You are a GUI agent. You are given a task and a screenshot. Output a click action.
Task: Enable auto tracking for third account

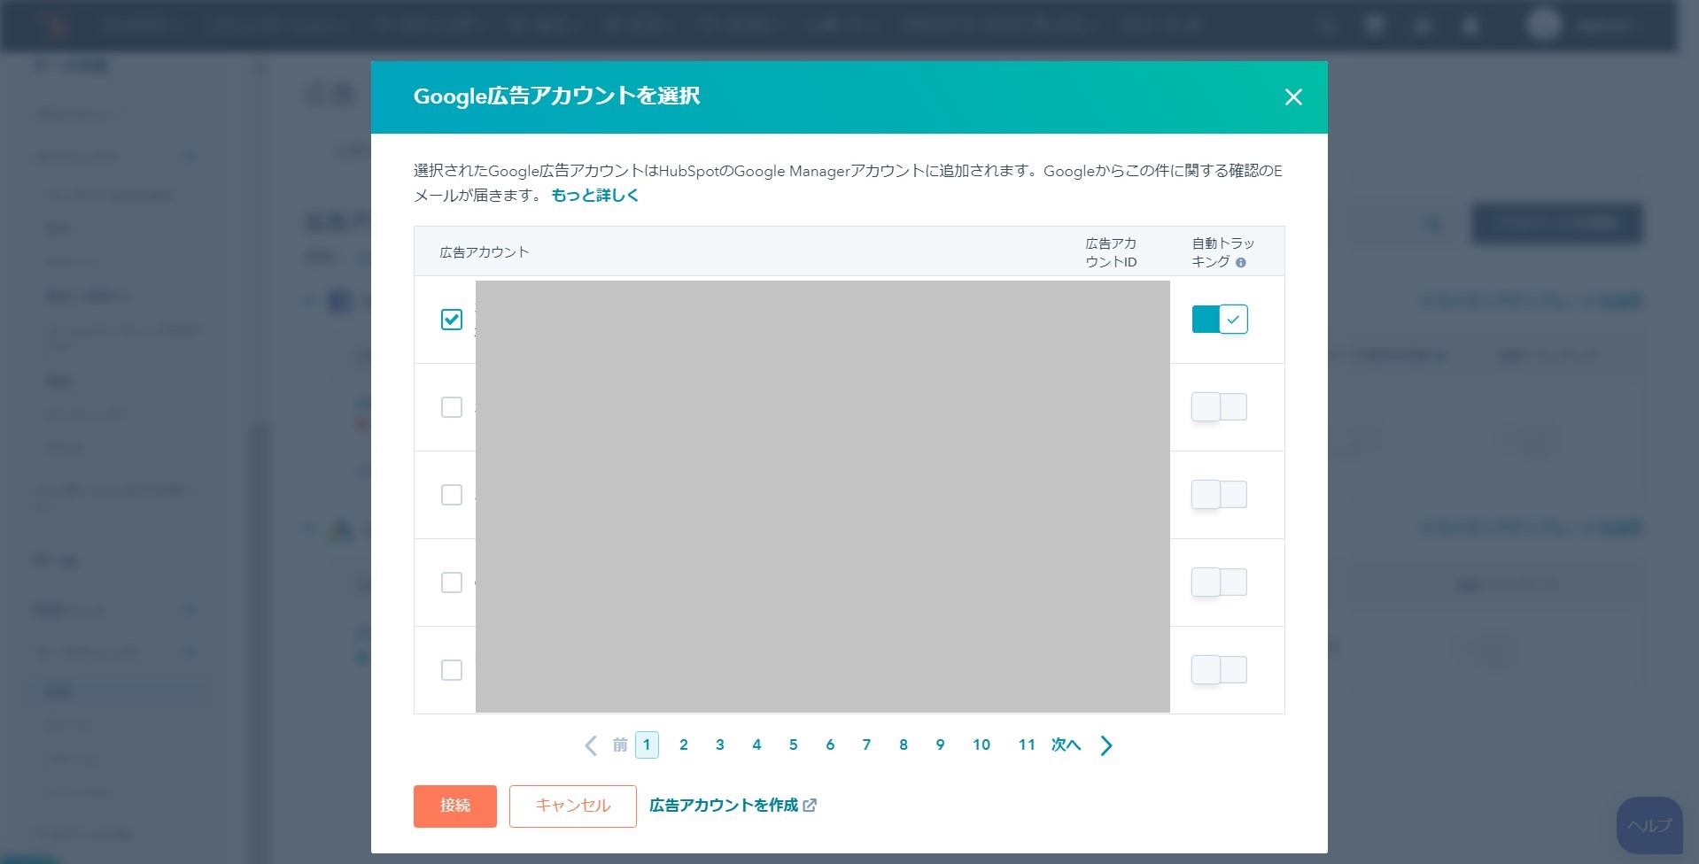(1220, 495)
